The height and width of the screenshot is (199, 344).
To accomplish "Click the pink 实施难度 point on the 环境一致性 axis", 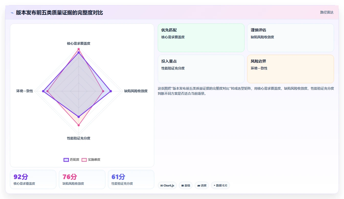I will [x=47, y=91].
